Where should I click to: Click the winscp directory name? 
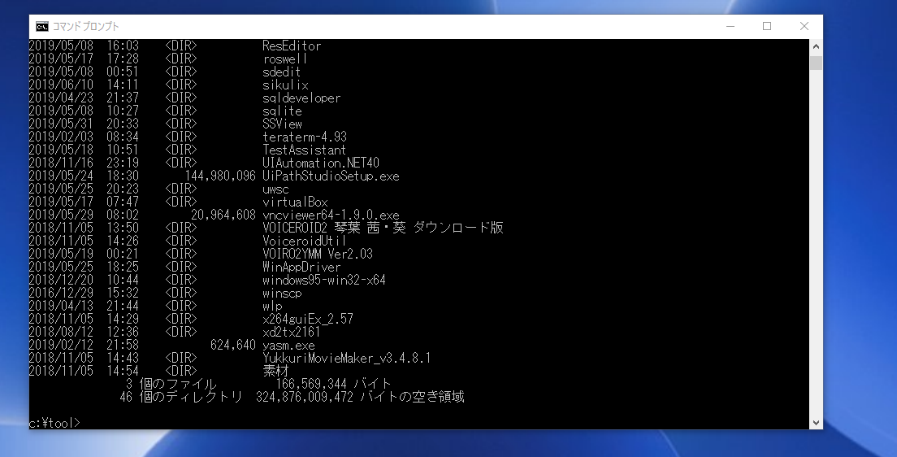[x=282, y=294]
